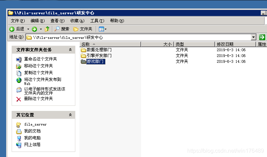Open the 帮助(H) menu

click(117, 21)
